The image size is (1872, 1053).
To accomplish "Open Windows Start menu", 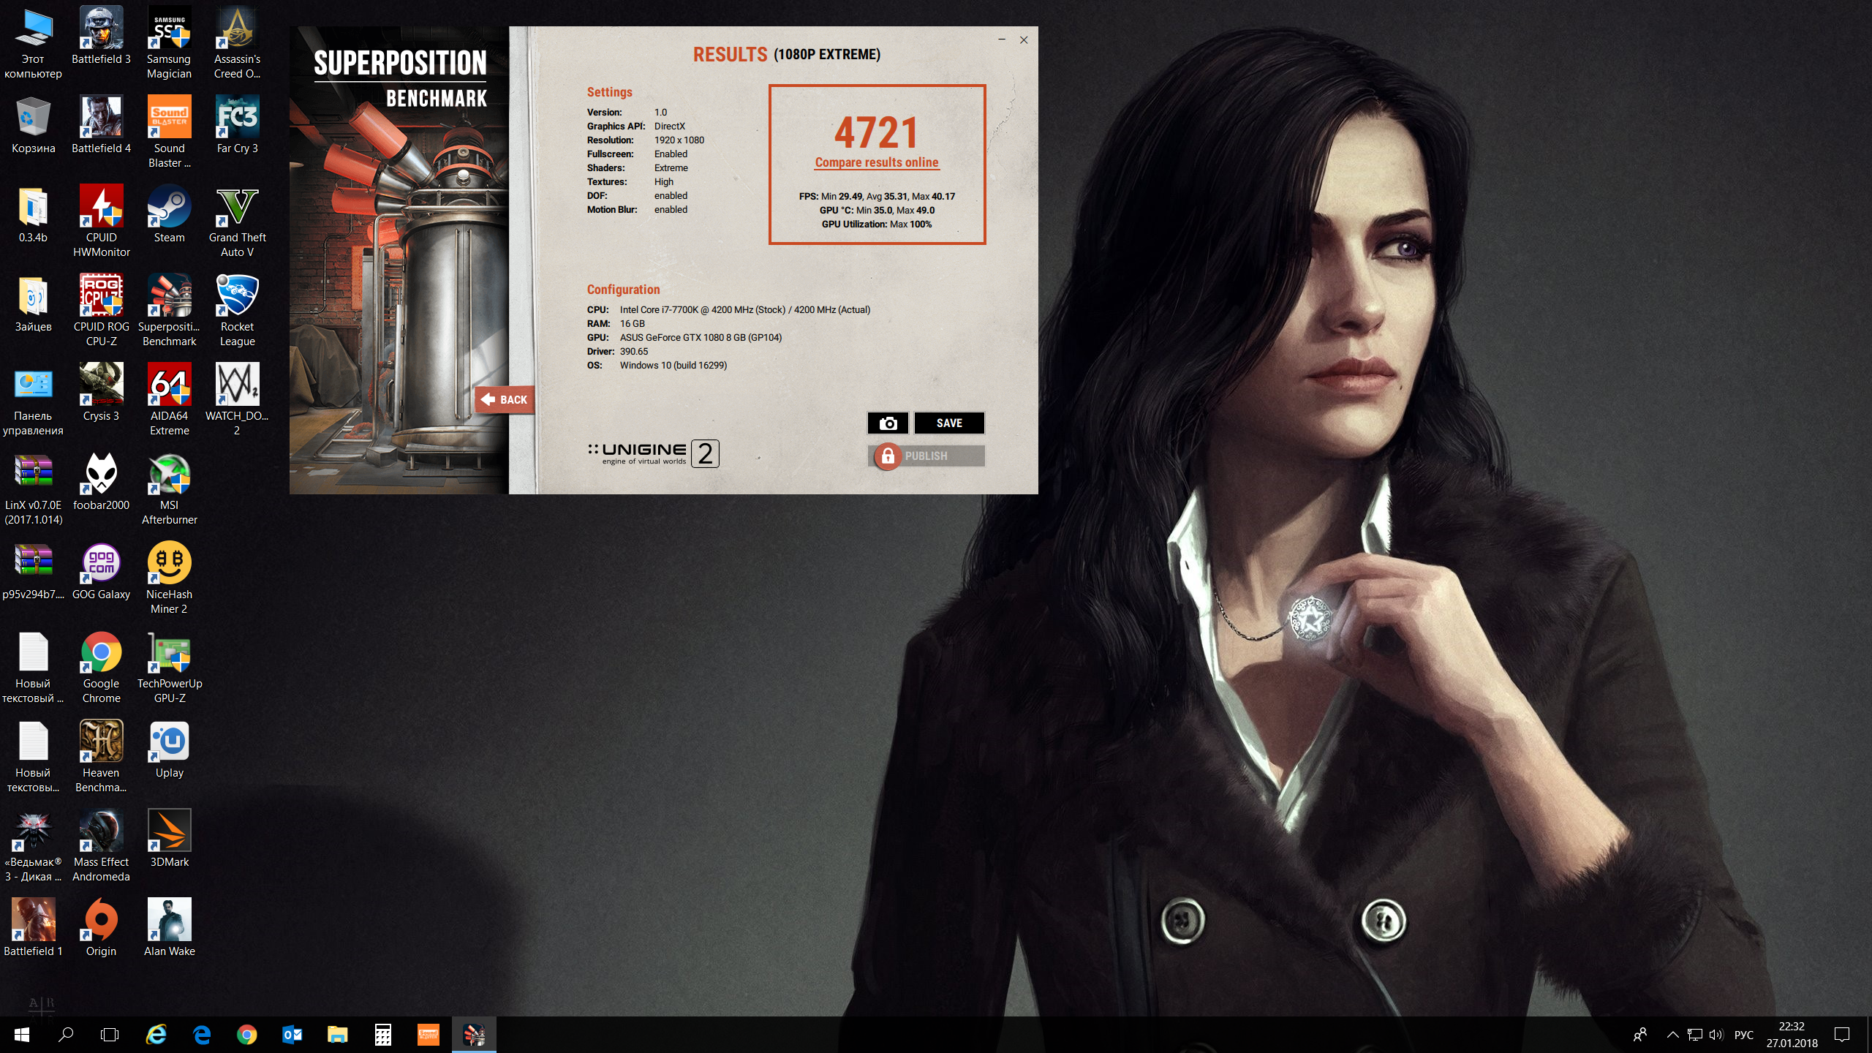I will 21,1034.
